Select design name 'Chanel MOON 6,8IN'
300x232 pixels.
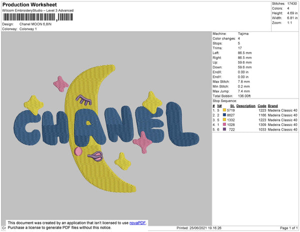pos(35,24)
